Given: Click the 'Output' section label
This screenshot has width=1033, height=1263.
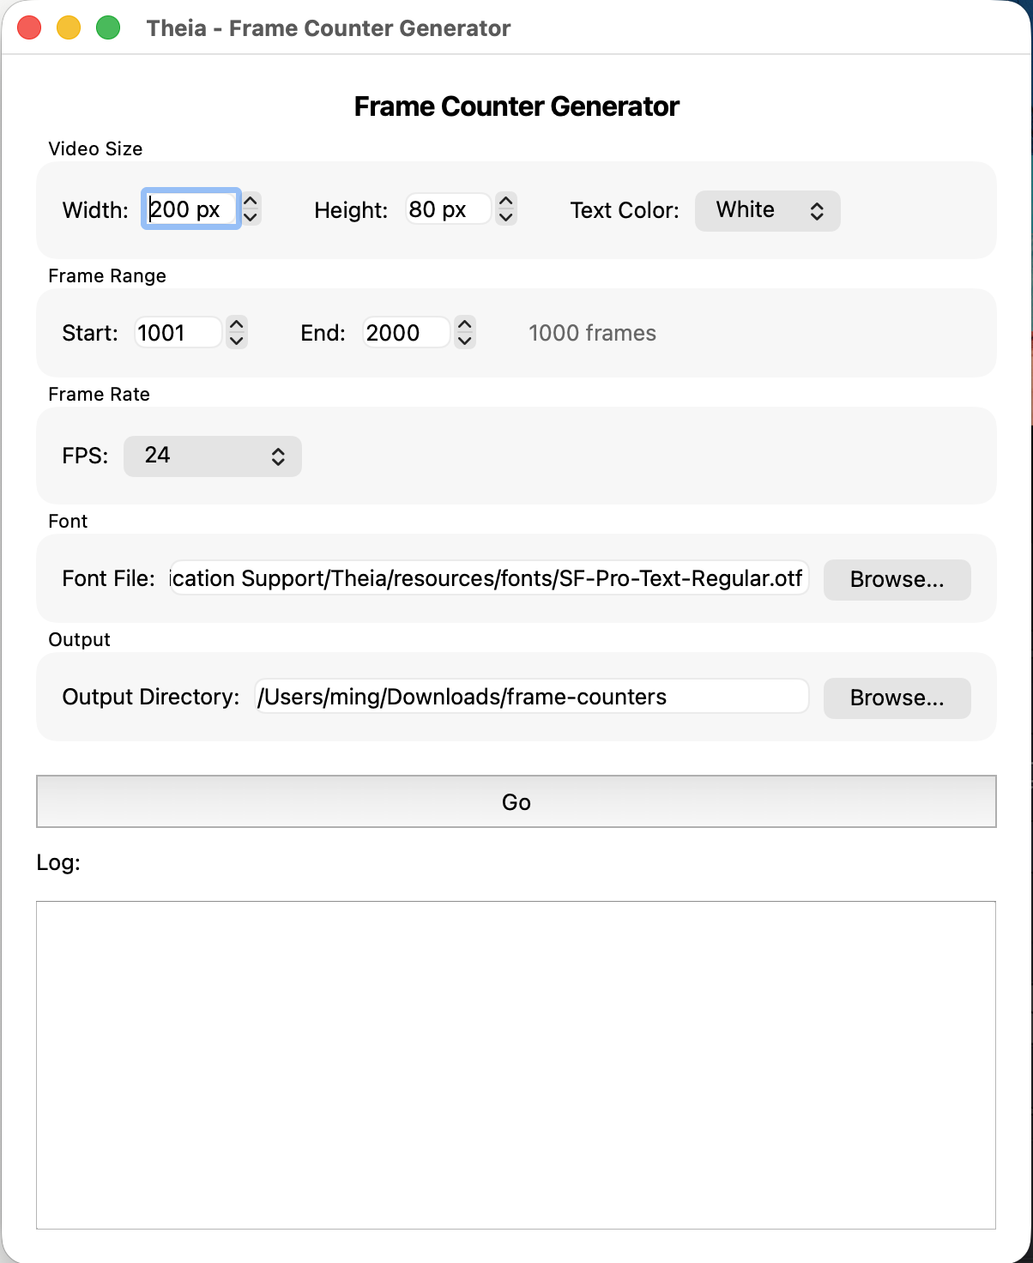Looking at the screenshot, I should [x=79, y=639].
